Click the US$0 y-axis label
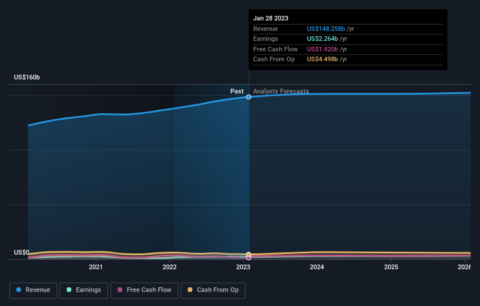 click(22, 252)
